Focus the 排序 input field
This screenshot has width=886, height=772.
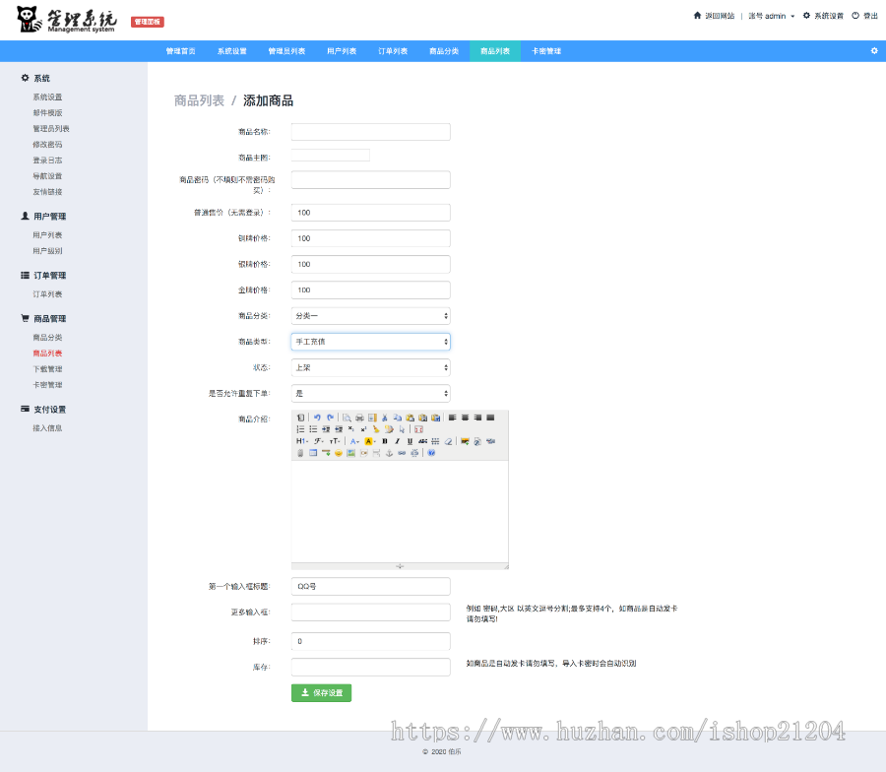pyautogui.click(x=371, y=641)
